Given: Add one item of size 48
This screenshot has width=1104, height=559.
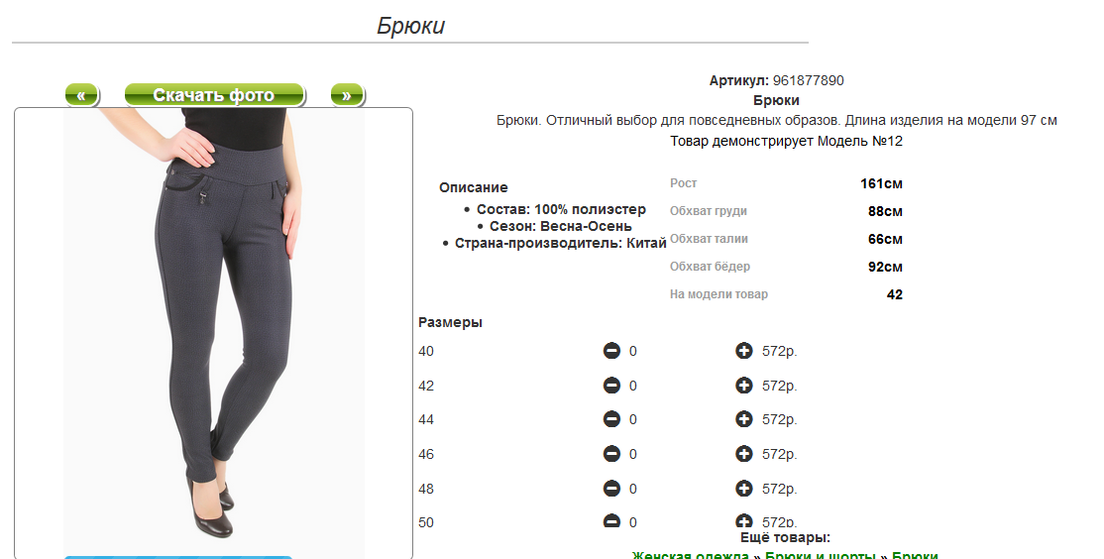Looking at the screenshot, I should [x=743, y=488].
